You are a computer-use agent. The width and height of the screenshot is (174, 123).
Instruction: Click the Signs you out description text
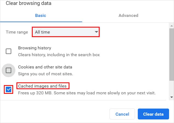(45, 74)
